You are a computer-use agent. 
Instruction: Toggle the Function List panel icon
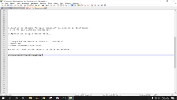click(82, 5)
